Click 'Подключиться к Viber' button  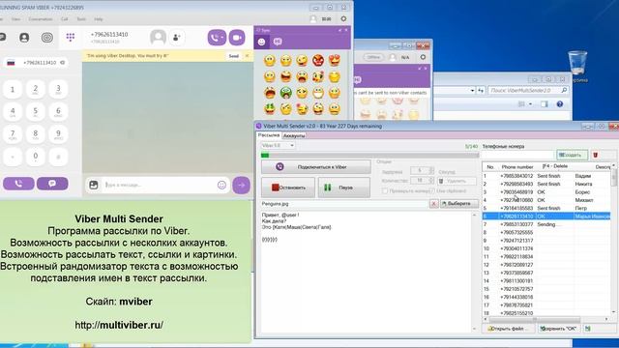click(x=316, y=167)
